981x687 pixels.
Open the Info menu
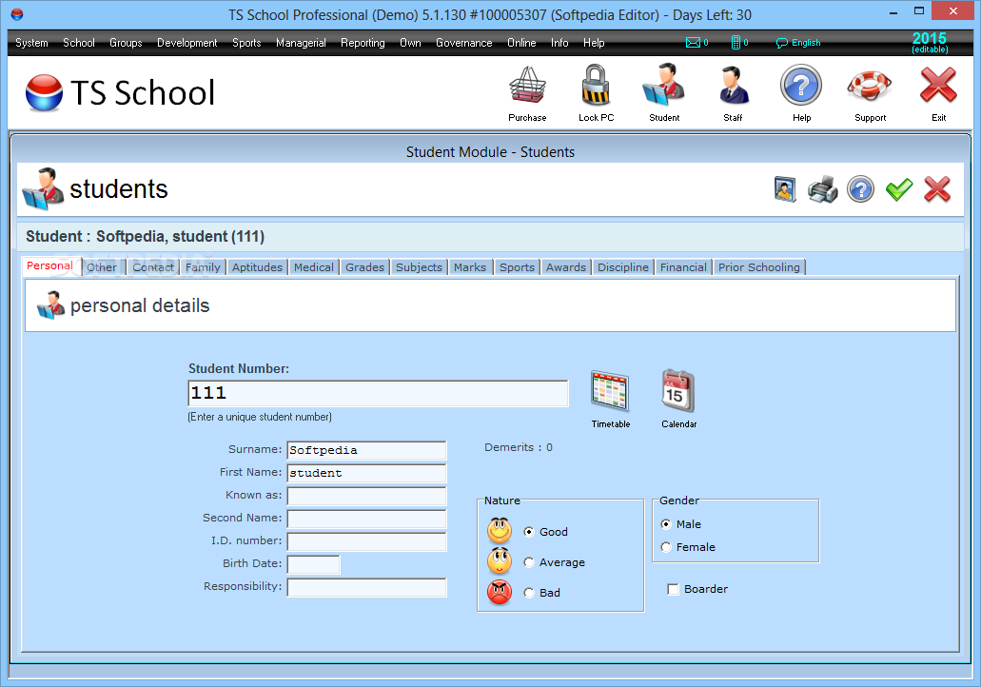point(559,43)
